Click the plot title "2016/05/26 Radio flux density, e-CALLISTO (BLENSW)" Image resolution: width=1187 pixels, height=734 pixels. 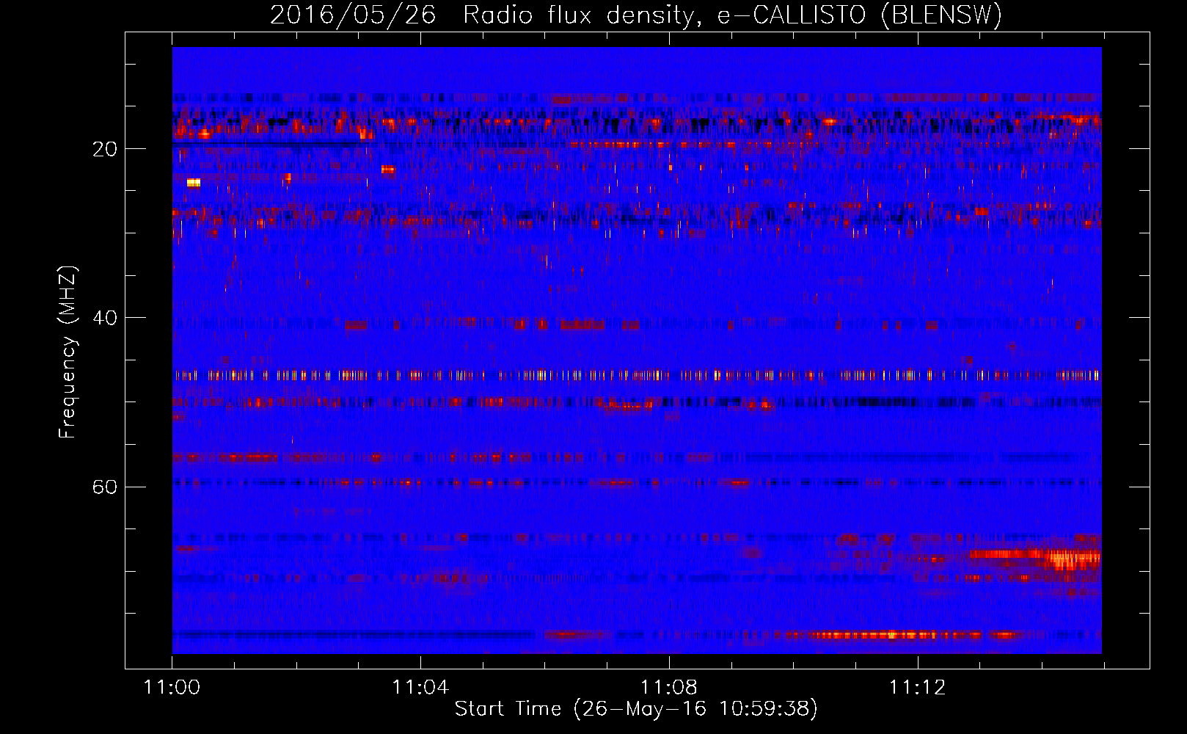click(x=636, y=15)
